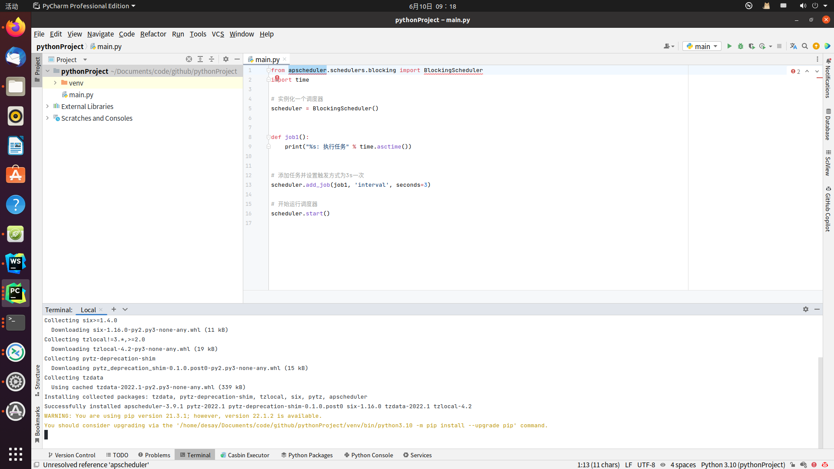
Task: Expand the venv folder
Action: tap(55, 83)
